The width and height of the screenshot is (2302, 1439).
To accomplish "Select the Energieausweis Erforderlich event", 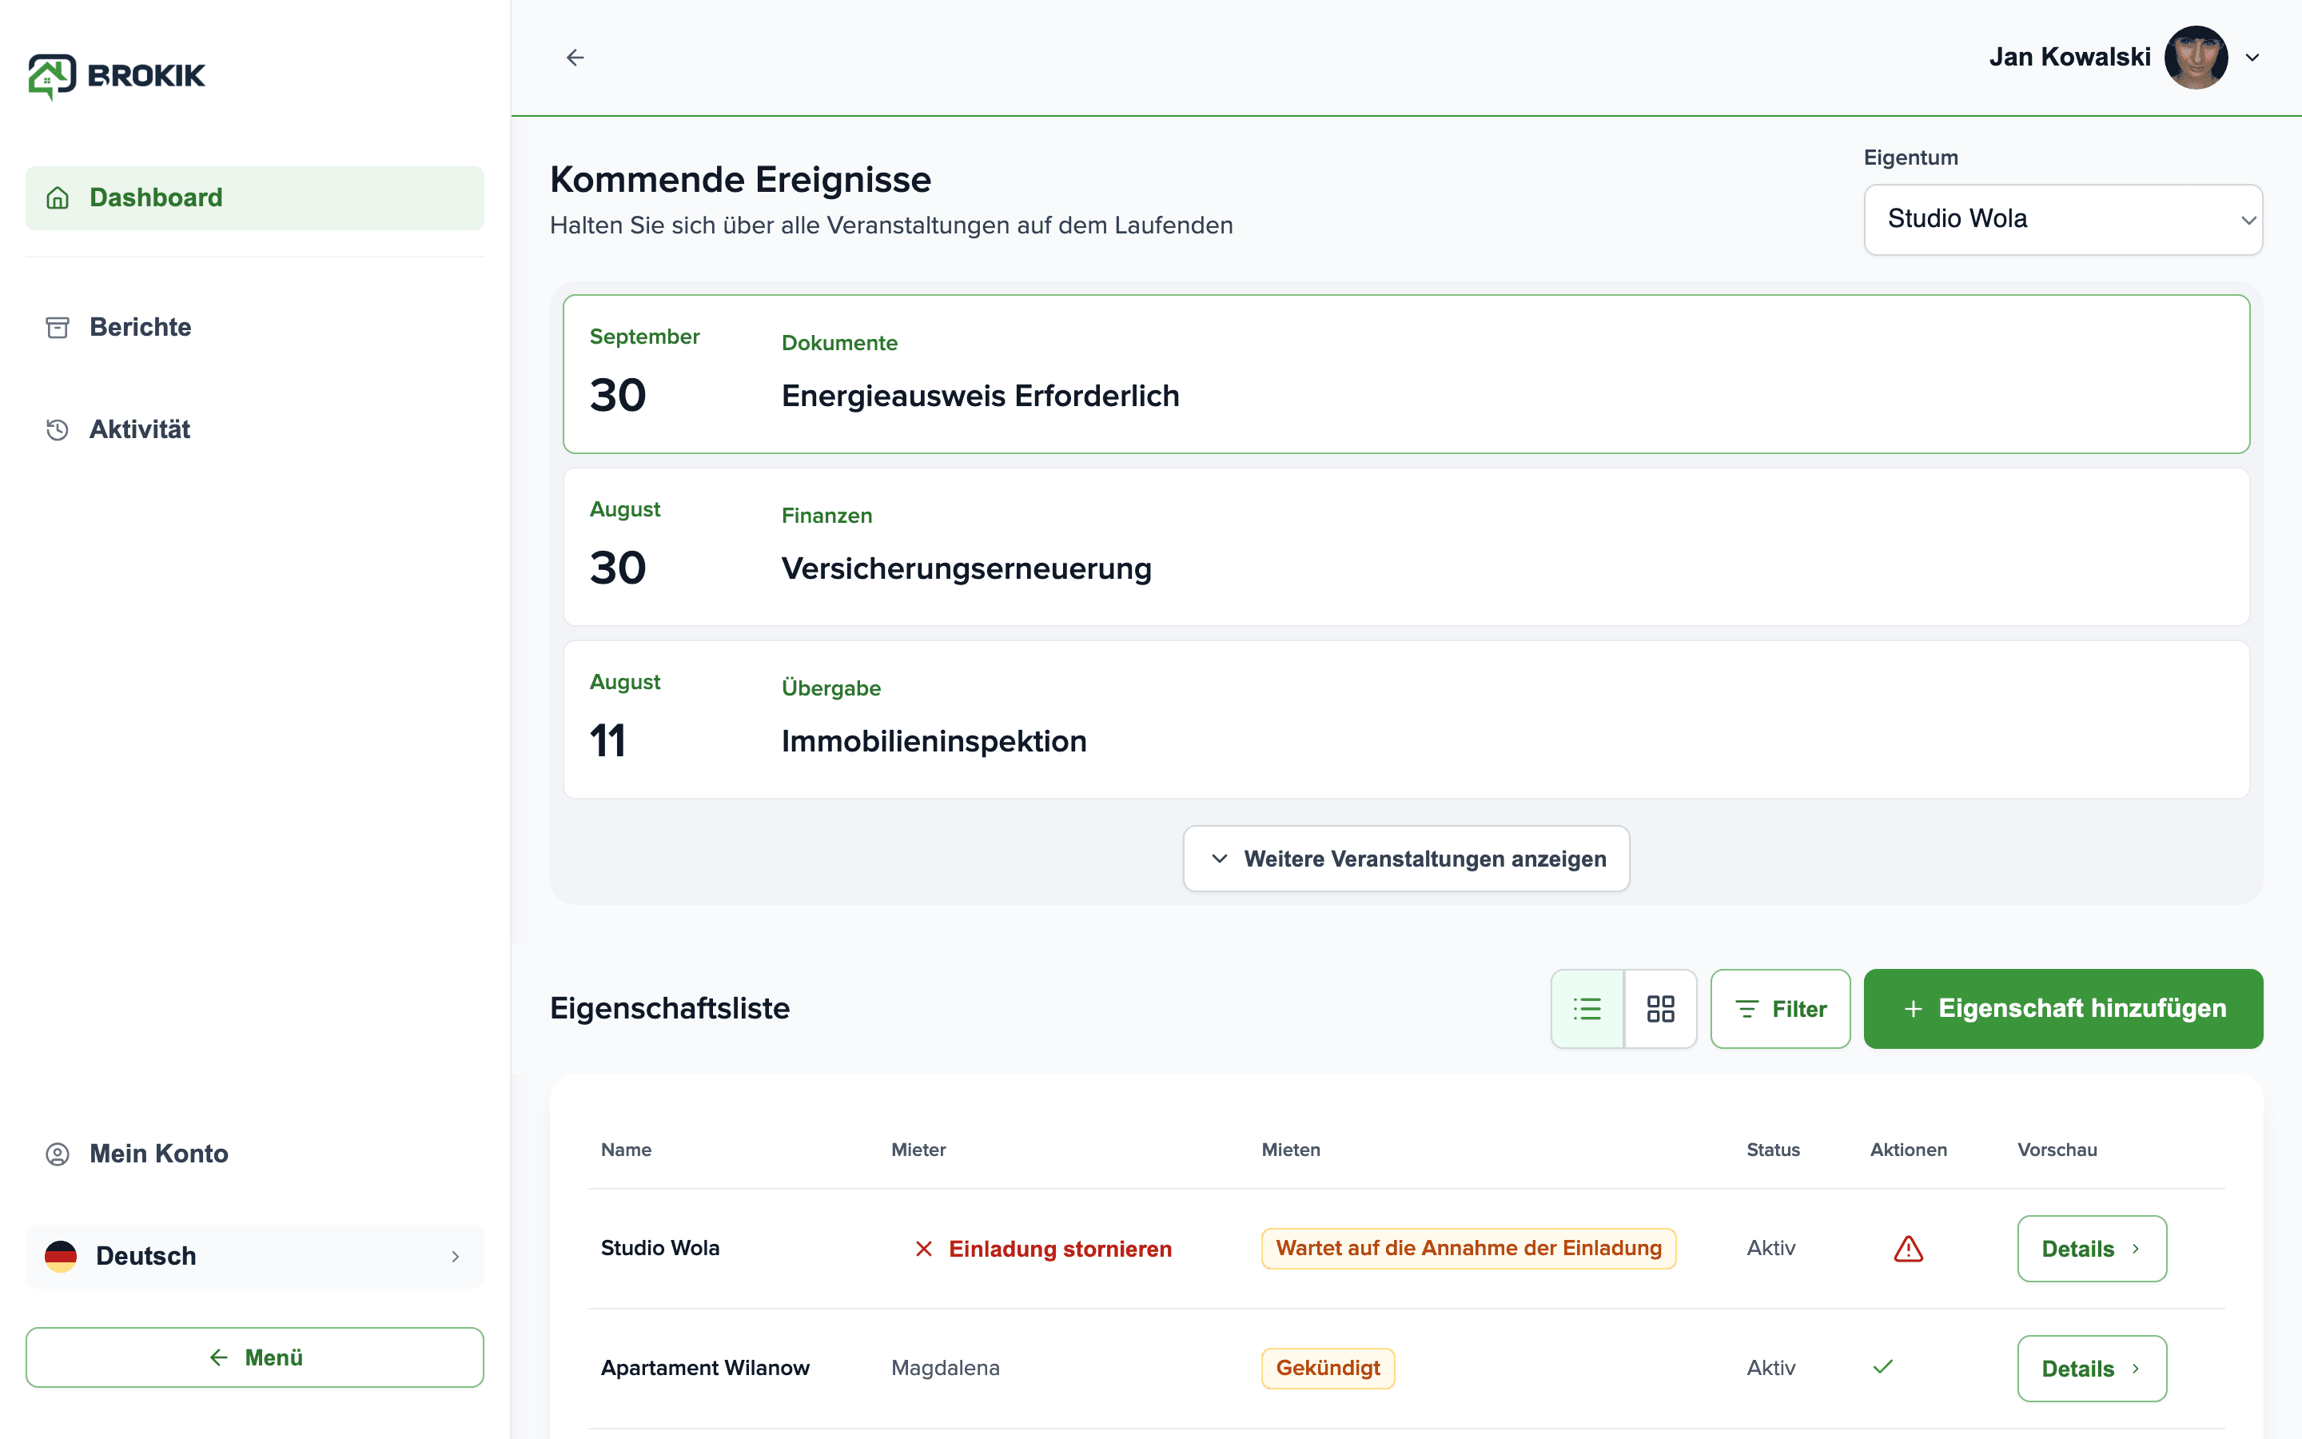I will click(1406, 374).
